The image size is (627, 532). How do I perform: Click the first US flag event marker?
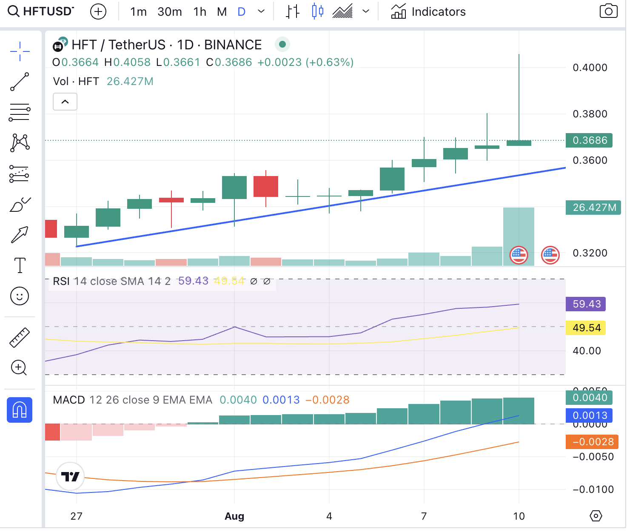click(x=519, y=255)
